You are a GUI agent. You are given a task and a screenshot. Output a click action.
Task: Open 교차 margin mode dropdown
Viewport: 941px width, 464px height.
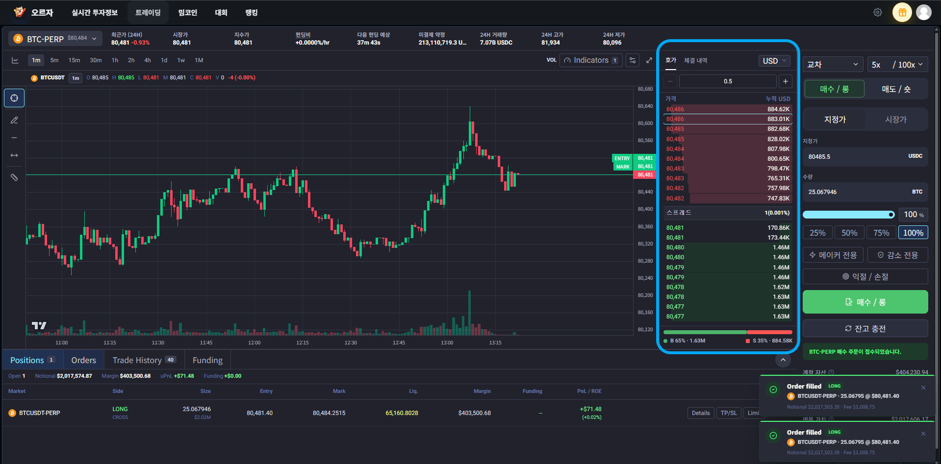[x=833, y=65]
